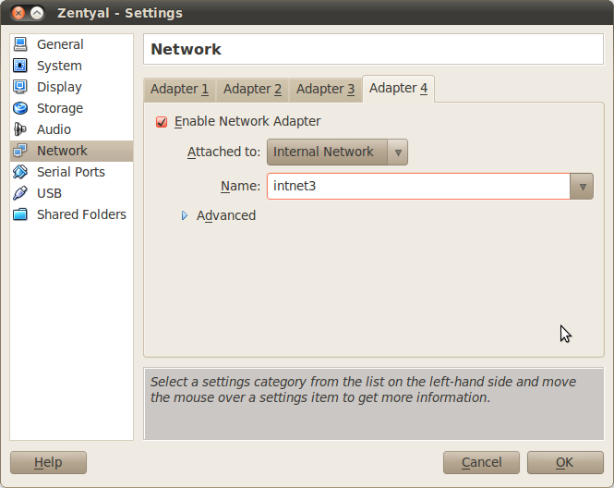The width and height of the screenshot is (614, 488).
Task: Click the System chip icon
Action: point(20,66)
